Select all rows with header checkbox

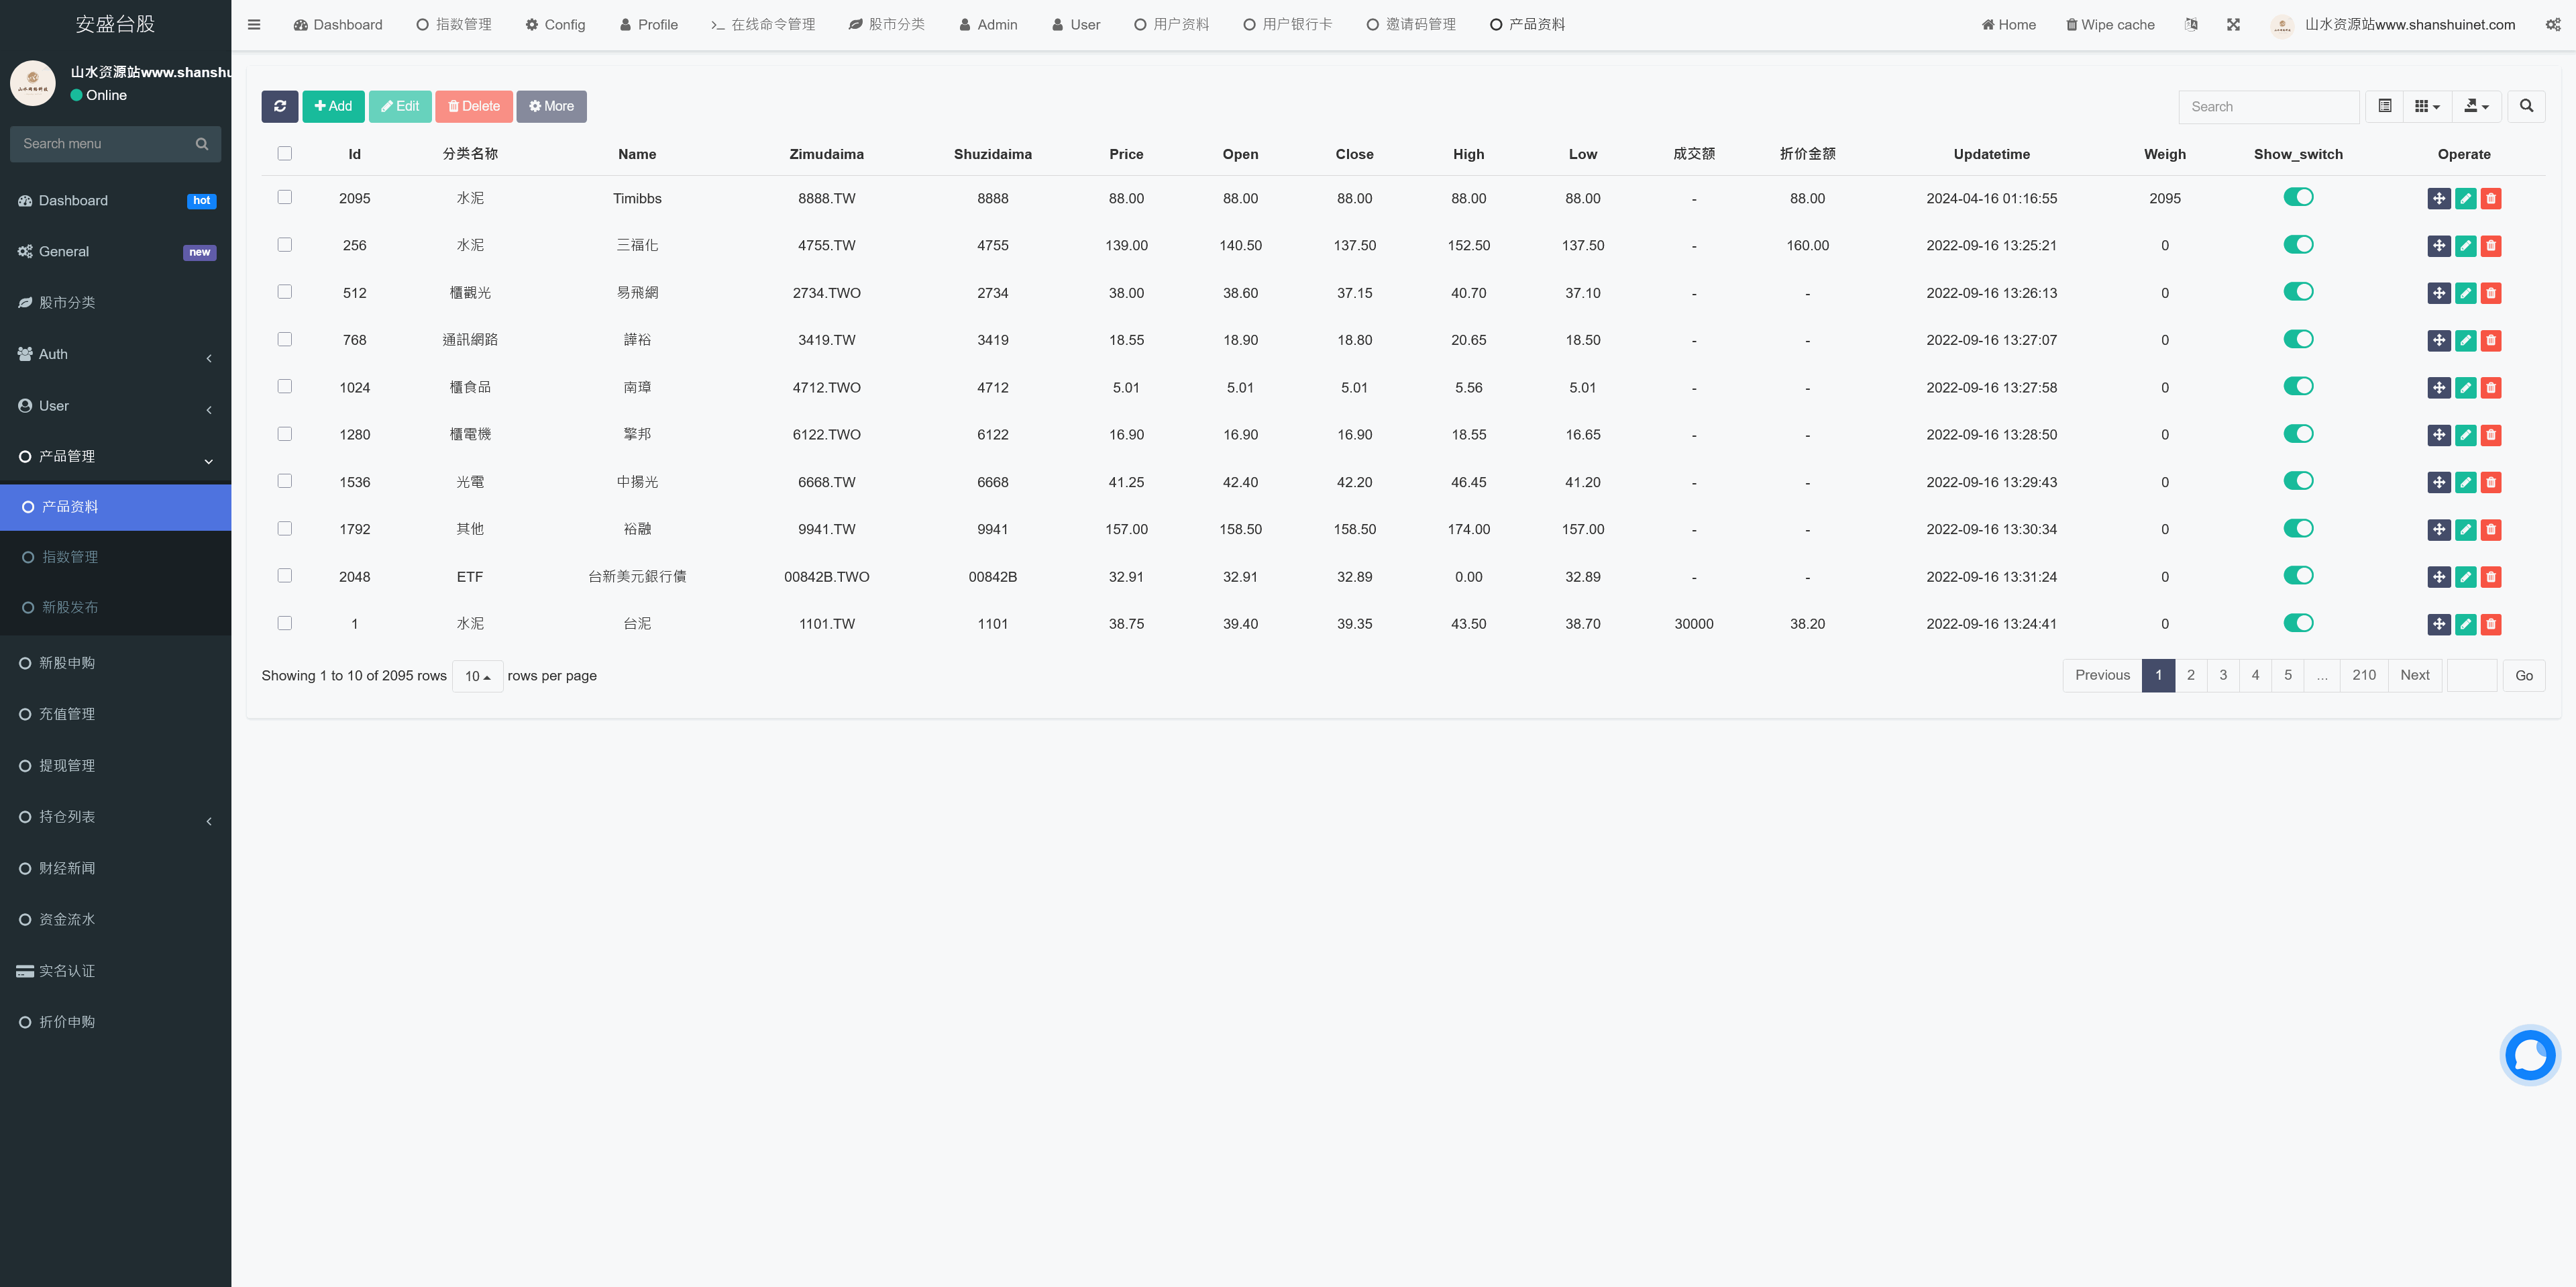click(285, 154)
